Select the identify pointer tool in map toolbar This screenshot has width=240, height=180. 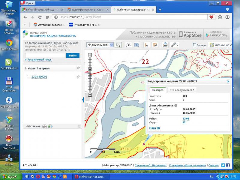pyautogui.click(x=118, y=45)
